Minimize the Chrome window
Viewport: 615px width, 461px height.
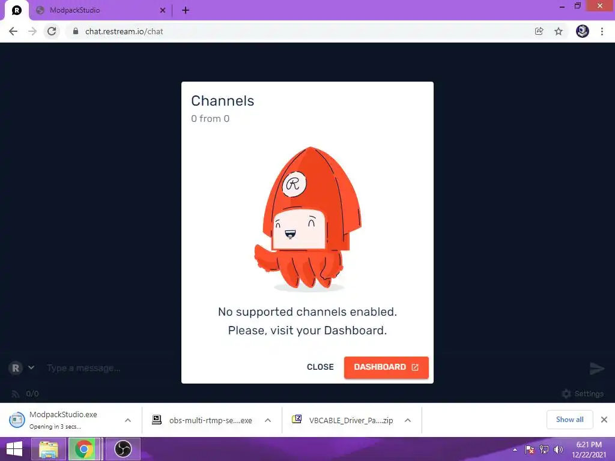point(562,6)
